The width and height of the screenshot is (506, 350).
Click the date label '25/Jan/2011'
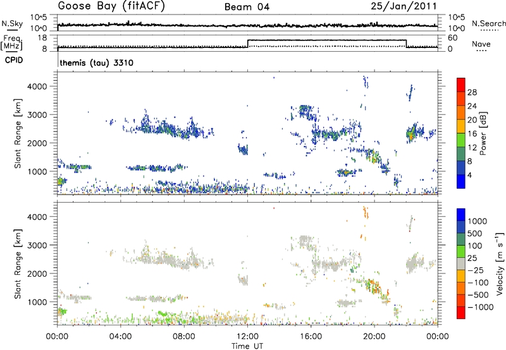tap(404, 6)
